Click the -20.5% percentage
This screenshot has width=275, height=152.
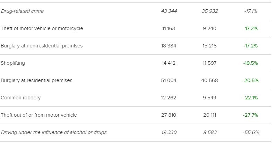click(250, 80)
